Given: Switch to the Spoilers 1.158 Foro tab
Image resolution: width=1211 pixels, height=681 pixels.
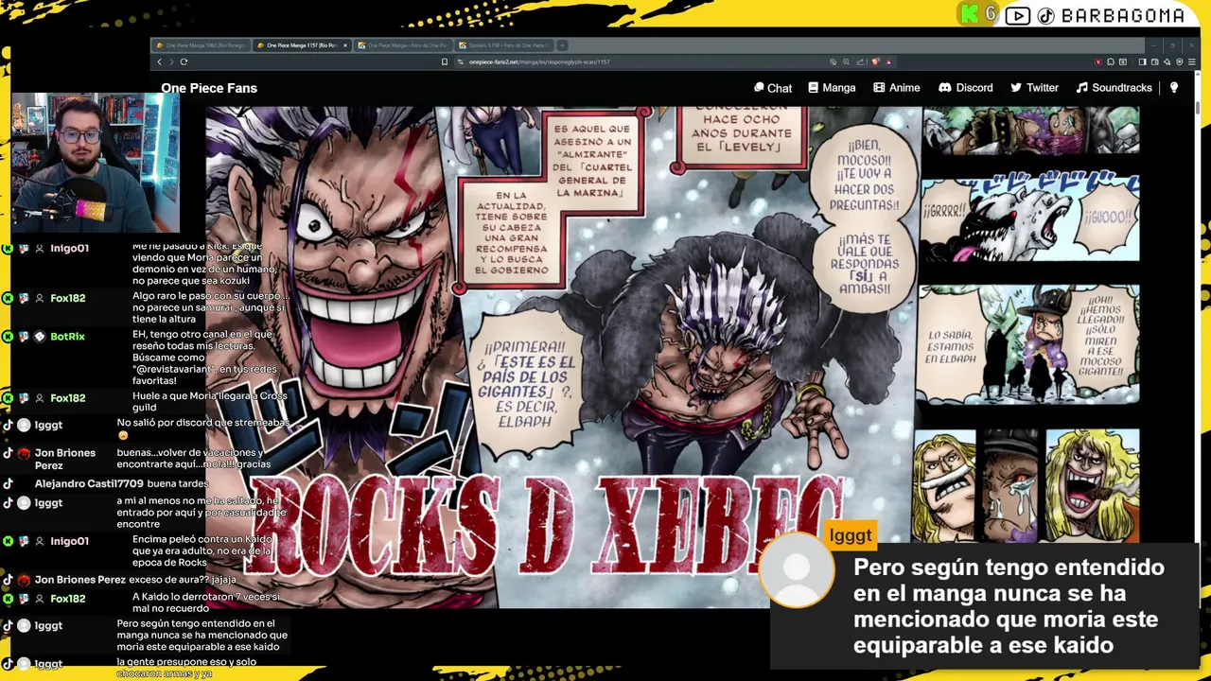Looking at the screenshot, I should [502, 45].
